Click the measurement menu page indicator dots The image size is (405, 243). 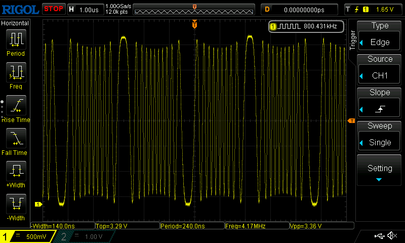(2, 110)
